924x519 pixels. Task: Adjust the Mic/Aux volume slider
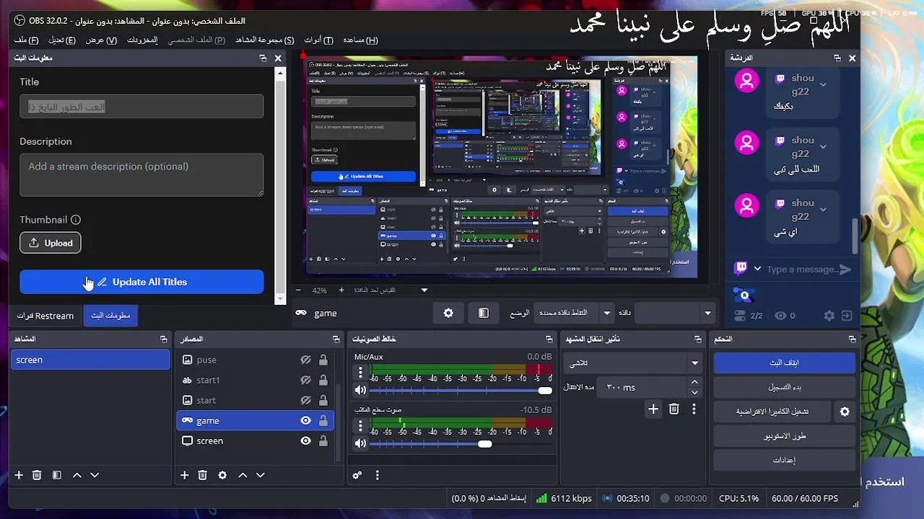point(461,390)
